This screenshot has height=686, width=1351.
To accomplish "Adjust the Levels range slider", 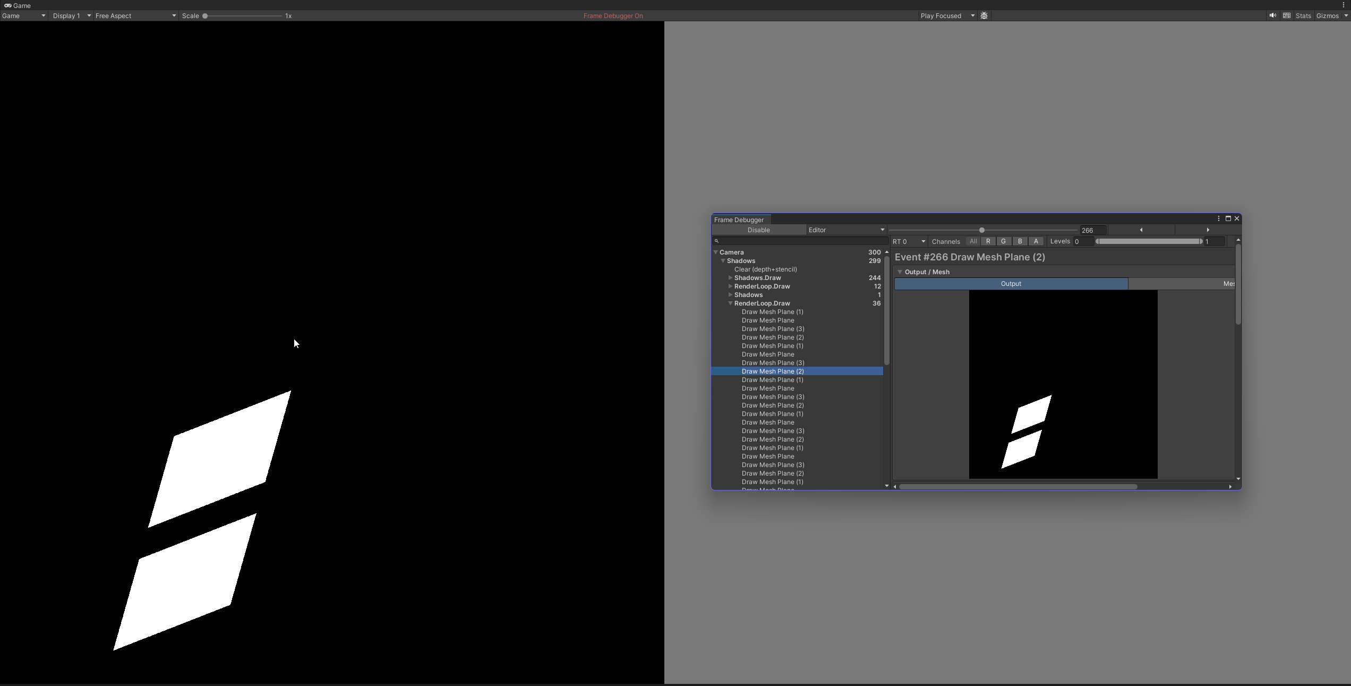I will click(x=1149, y=242).
